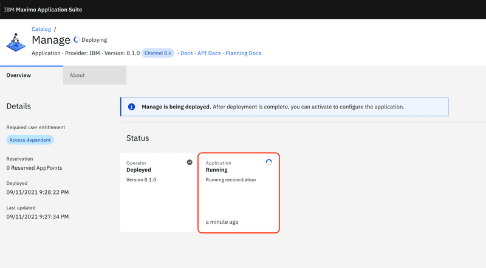Click the Manage is being deployed banner

284,107
